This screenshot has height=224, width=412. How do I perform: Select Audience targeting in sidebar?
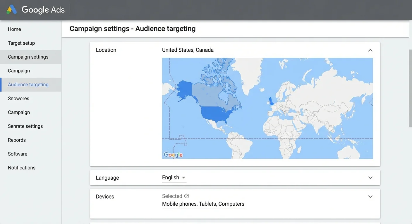31,85
